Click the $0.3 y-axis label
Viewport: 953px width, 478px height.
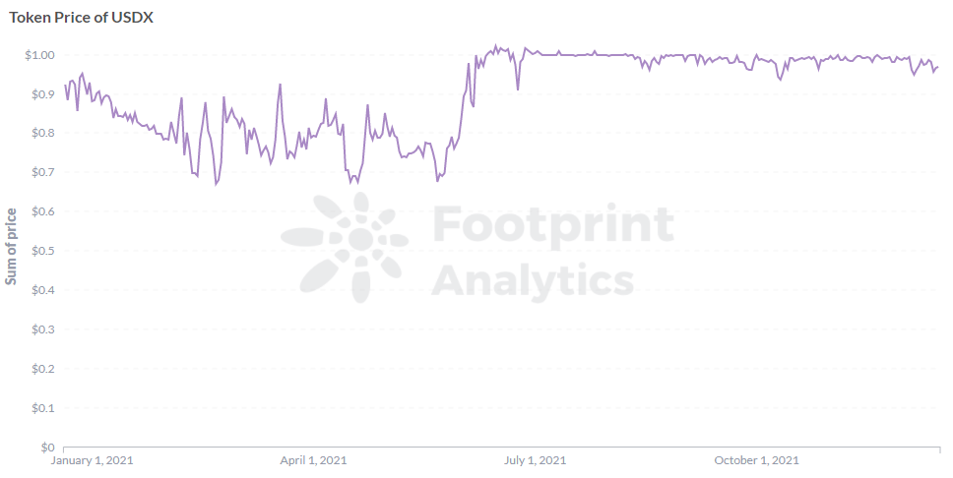point(43,329)
